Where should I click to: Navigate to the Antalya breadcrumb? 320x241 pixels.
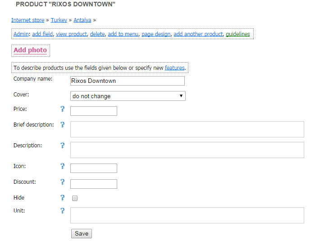pos(82,20)
